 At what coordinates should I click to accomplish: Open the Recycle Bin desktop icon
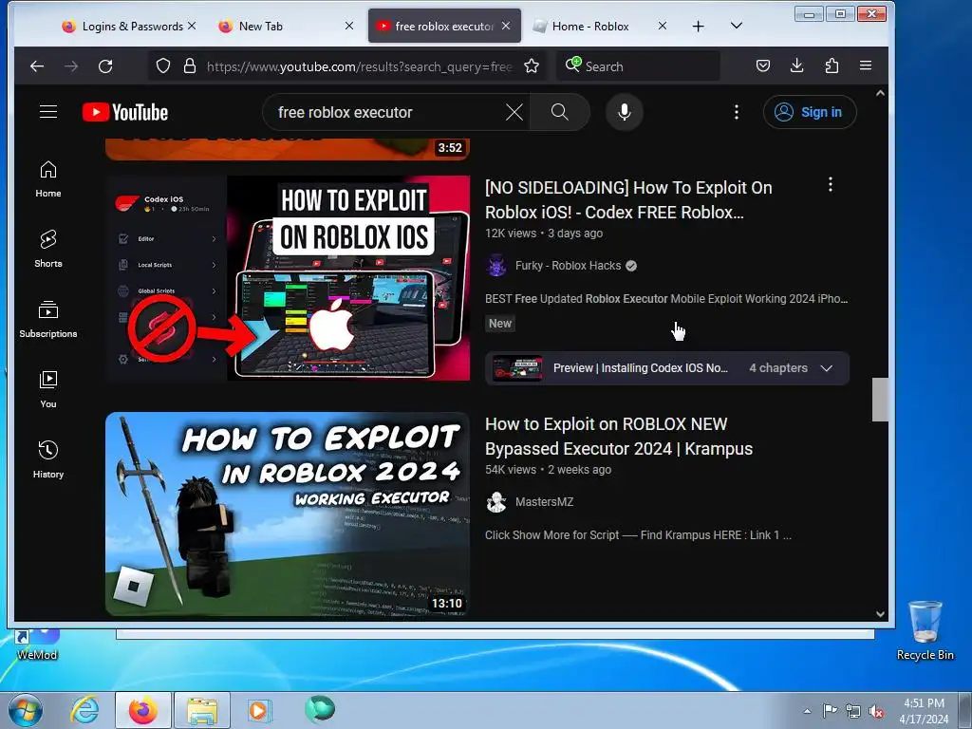coord(925,630)
